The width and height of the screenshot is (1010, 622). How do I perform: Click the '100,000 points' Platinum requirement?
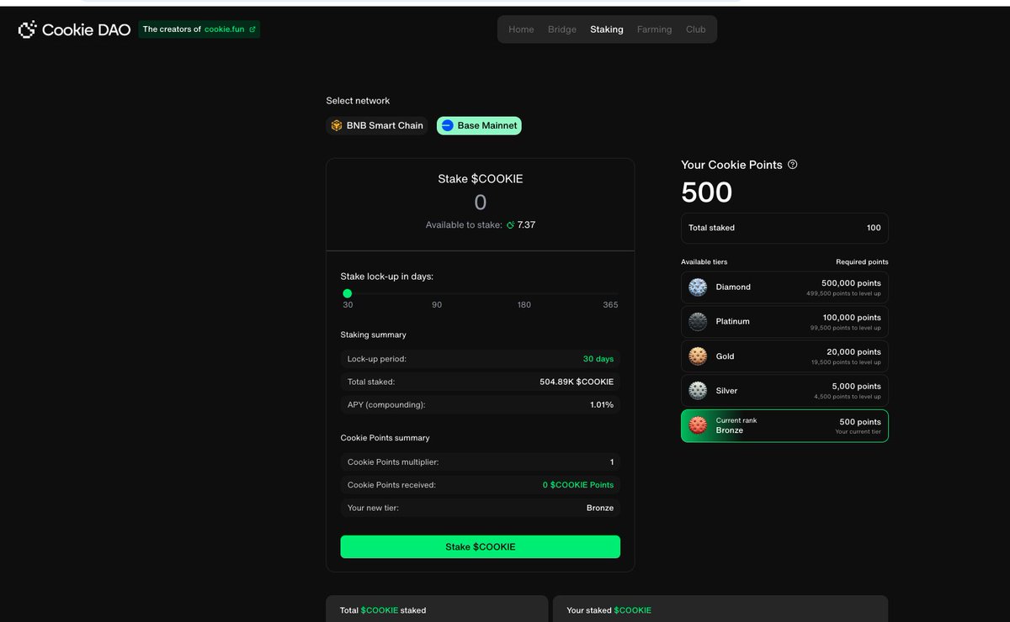point(851,318)
